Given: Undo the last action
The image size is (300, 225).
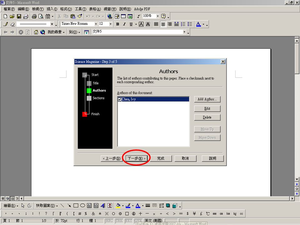Looking at the screenshot, I should click(88, 17).
